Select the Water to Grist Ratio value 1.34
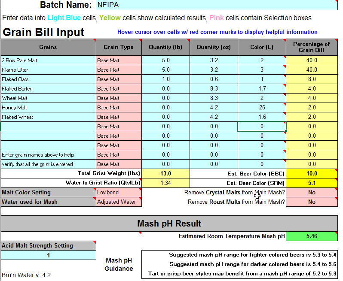343x281 pixels. pos(165,183)
